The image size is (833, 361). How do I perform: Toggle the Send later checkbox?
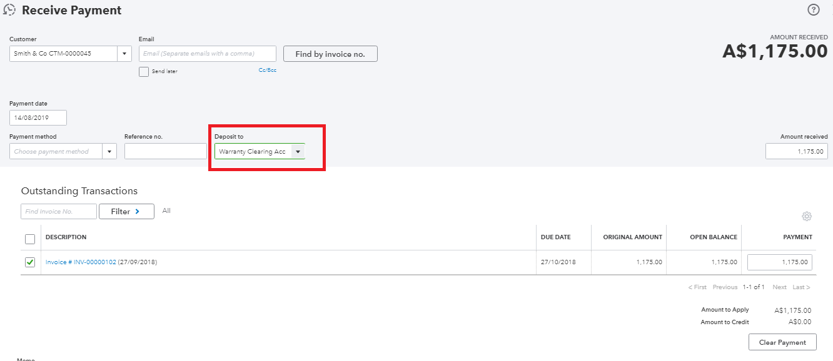click(x=144, y=71)
